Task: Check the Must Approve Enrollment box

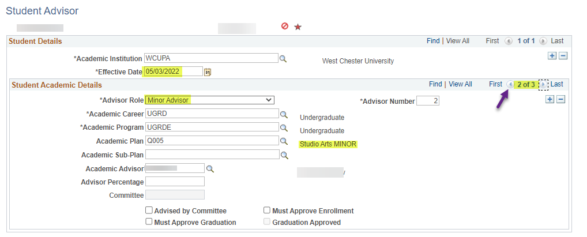Action: point(267,210)
